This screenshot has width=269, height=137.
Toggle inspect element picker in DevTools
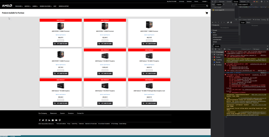click(213, 2)
